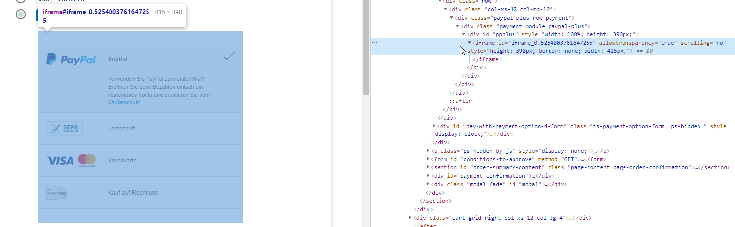The width and height of the screenshot is (735, 227).
Task: Expand the order-summary-content section node
Action: point(428,167)
